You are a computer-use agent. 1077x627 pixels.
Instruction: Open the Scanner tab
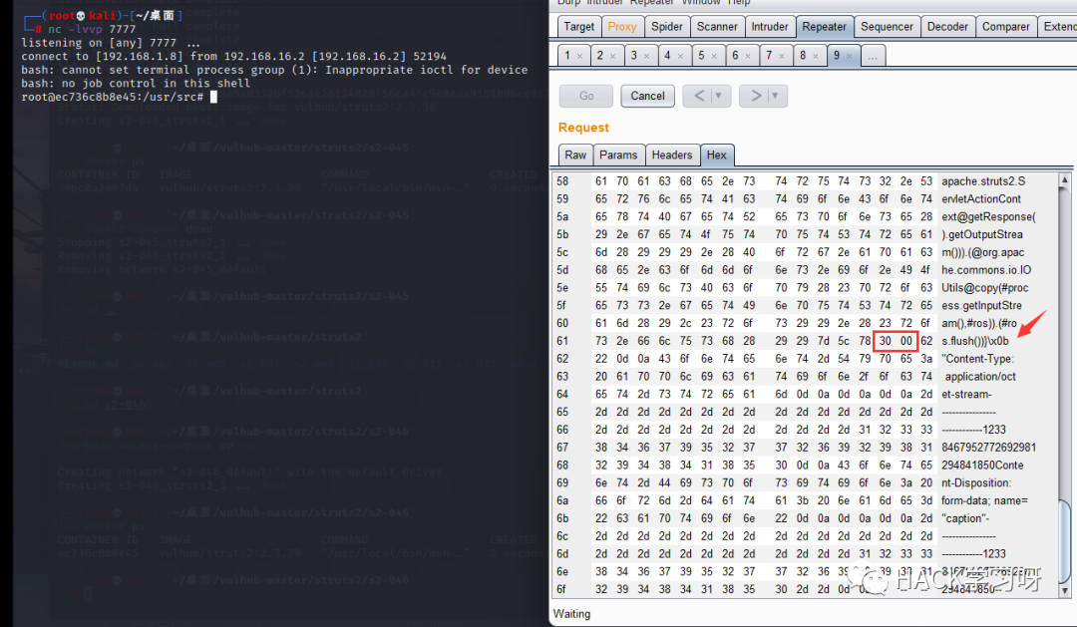[716, 27]
